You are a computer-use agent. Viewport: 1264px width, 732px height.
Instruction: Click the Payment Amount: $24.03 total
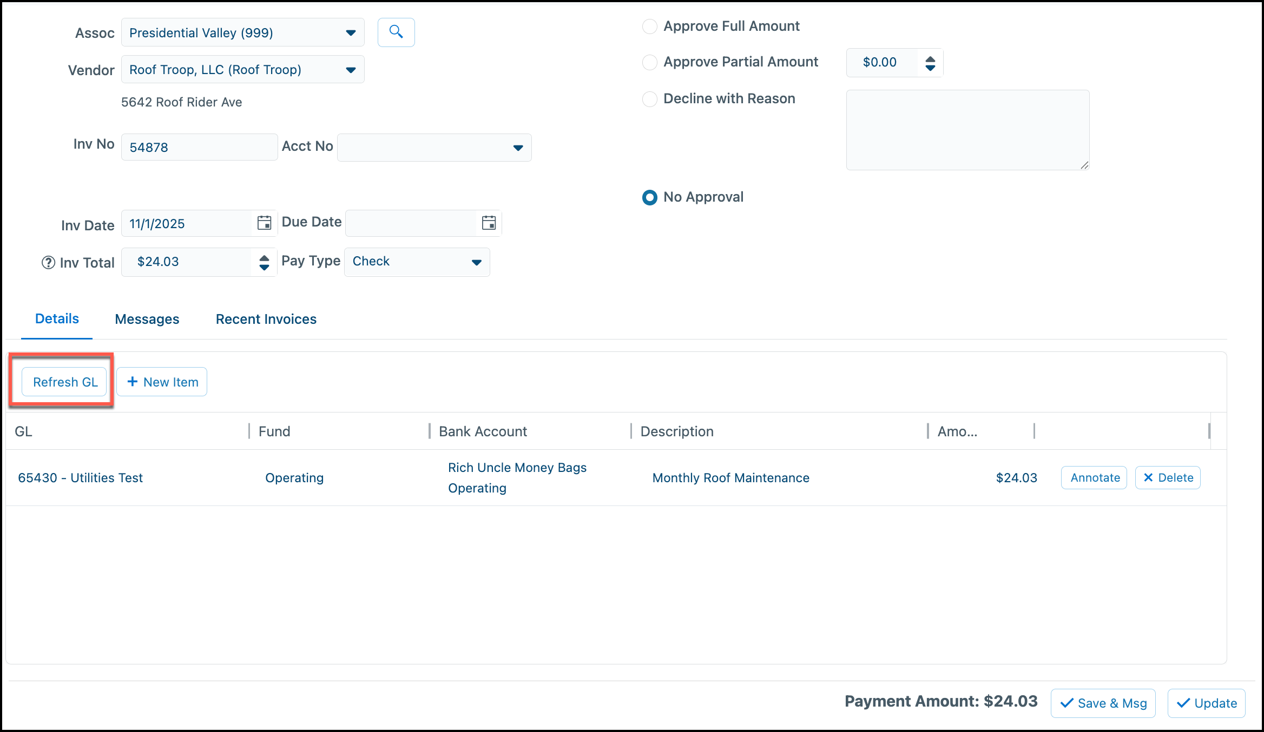pyautogui.click(x=941, y=701)
